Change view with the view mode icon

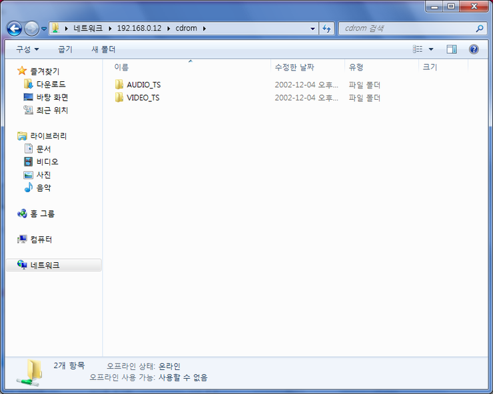coord(418,49)
